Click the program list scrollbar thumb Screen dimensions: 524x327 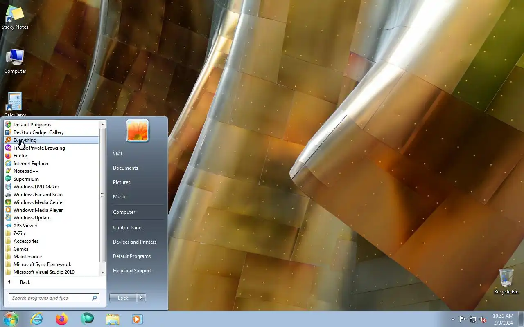click(x=103, y=195)
